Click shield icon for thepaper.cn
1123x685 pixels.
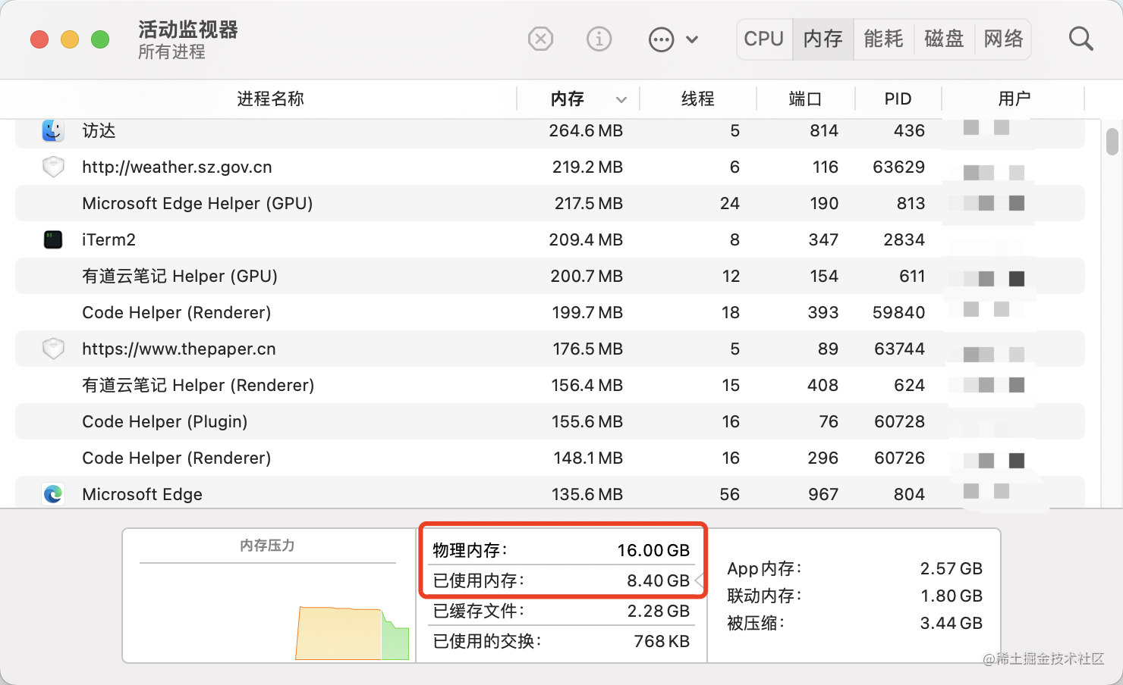[x=53, y=349]
